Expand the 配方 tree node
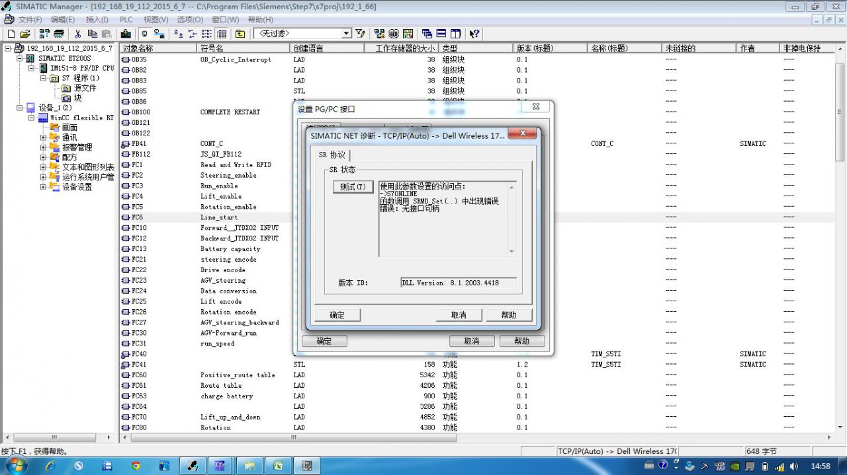 (43, 157)
